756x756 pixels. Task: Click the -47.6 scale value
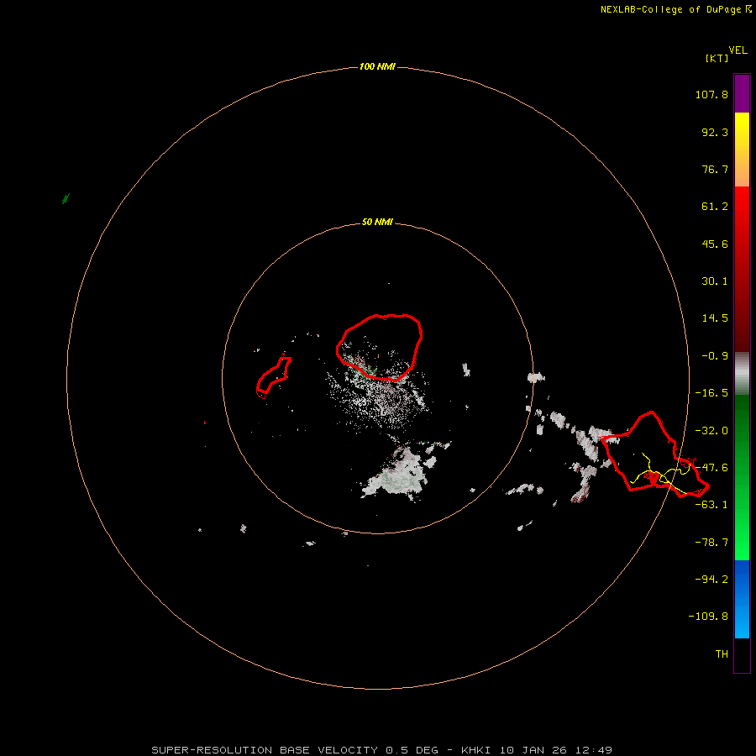coord(711,468)
